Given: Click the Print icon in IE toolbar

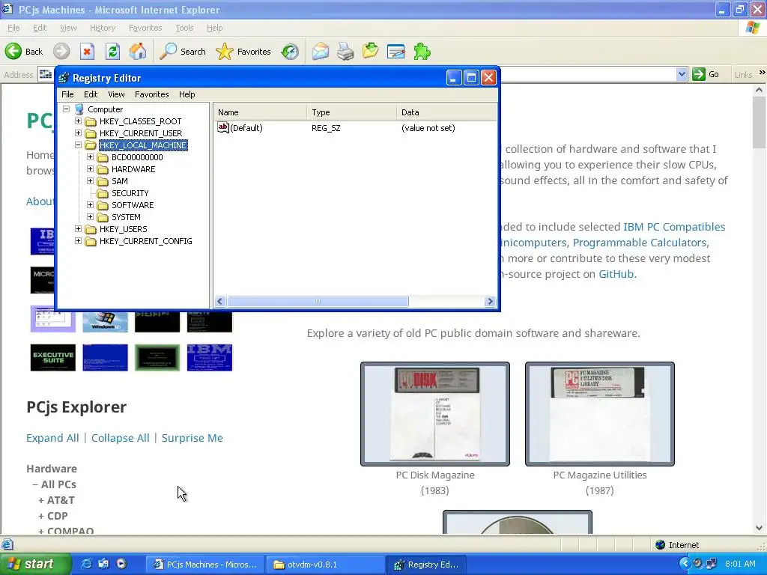Looking at the screenshot, I should (345, 52).
